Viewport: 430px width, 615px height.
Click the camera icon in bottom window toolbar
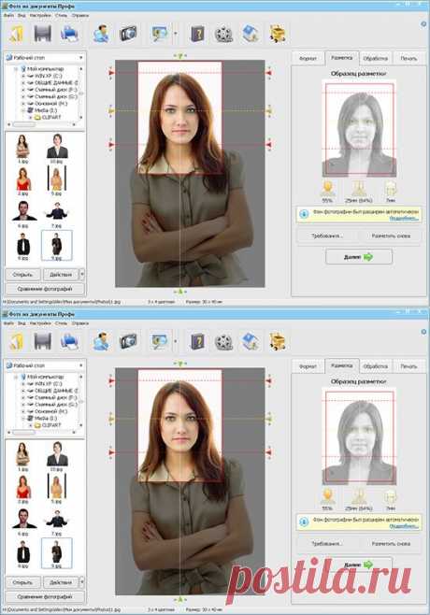pos(128,342)
